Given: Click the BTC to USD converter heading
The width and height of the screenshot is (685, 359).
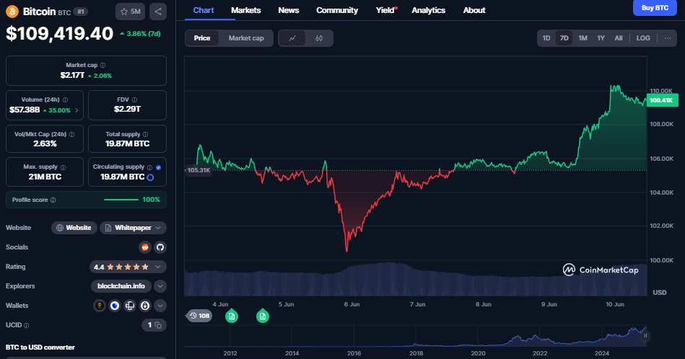Looking at the screenshot, I should [x=40, y=347].
